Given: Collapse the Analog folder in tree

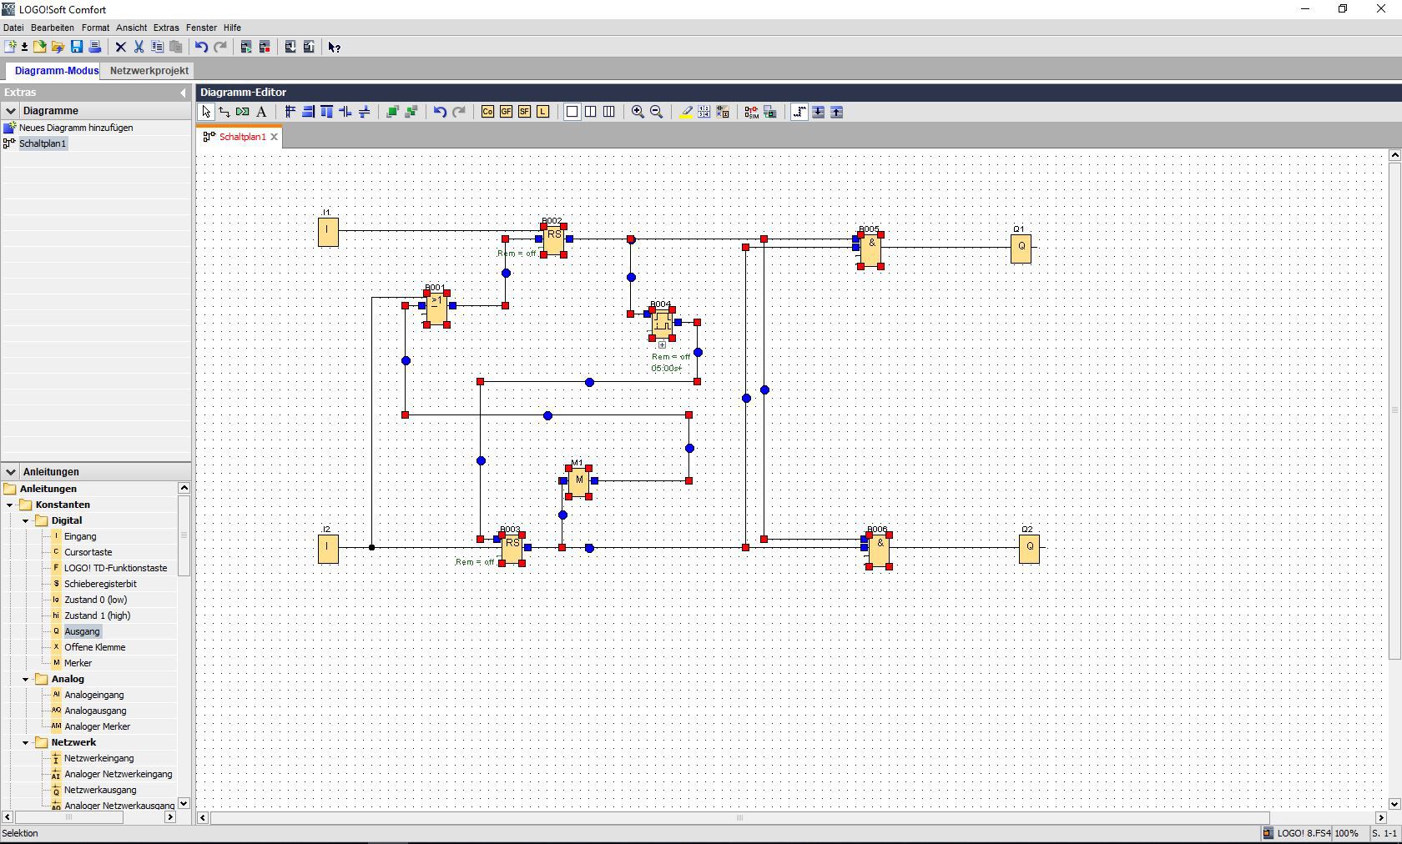Looking at the screenshot, I should 26,679.
